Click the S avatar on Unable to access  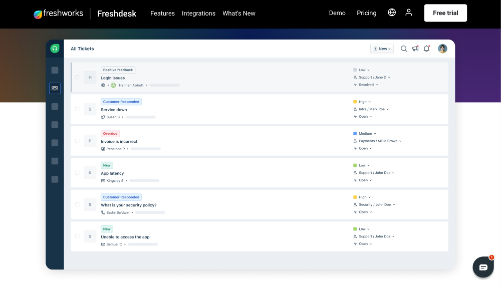(90, 236)
